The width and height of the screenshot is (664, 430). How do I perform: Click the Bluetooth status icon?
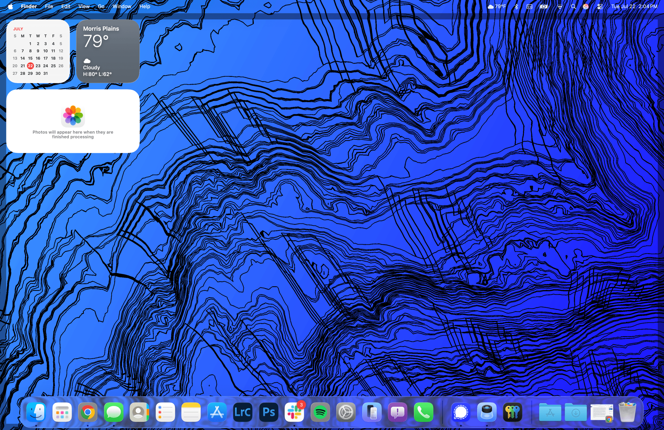[516, 6]
